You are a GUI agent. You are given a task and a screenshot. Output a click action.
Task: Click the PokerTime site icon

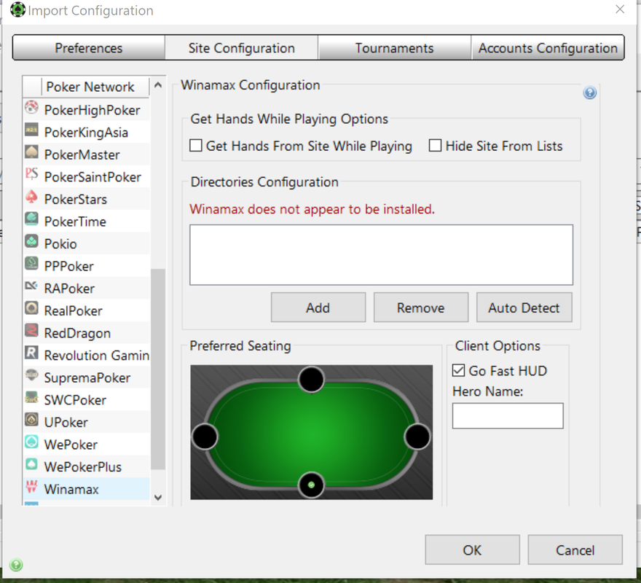coord(31,219)
